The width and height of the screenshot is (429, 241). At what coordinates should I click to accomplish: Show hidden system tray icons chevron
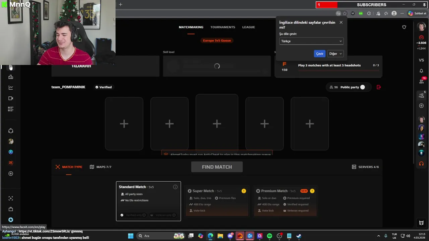pos(379,236)
